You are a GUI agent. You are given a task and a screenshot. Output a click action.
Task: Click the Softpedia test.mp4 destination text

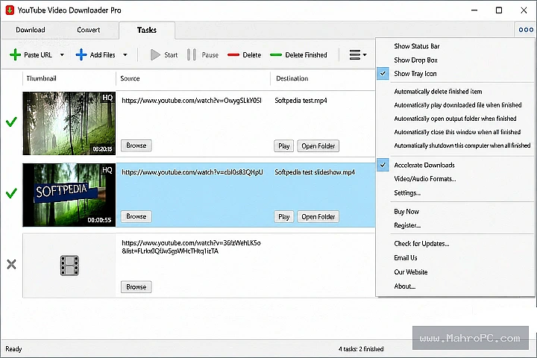(301, 101)
